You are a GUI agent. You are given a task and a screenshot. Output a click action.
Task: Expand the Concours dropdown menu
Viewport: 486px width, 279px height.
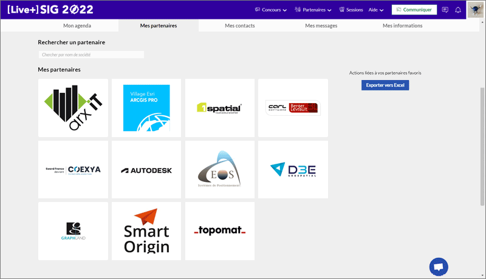click(x=270, y=10)
